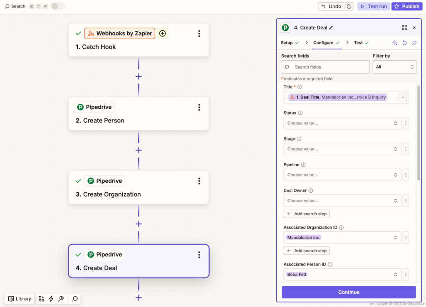This screenshot has height=307, width=426.
Task: Open the Pipeline dropdown
Action: point(342,174)
